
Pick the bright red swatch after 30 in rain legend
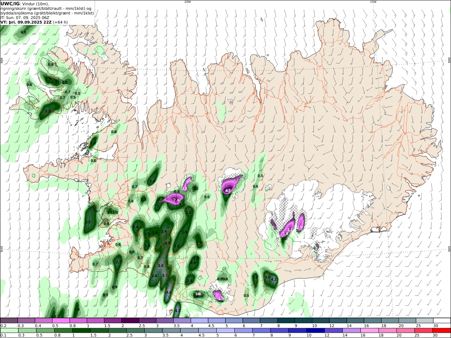442,331
